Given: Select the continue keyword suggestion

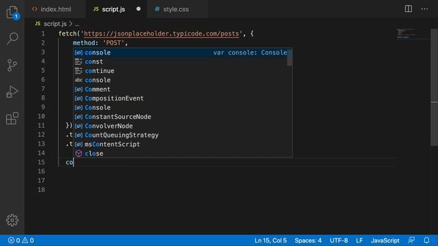Looking at the screenshot, I should pos(181,71).
